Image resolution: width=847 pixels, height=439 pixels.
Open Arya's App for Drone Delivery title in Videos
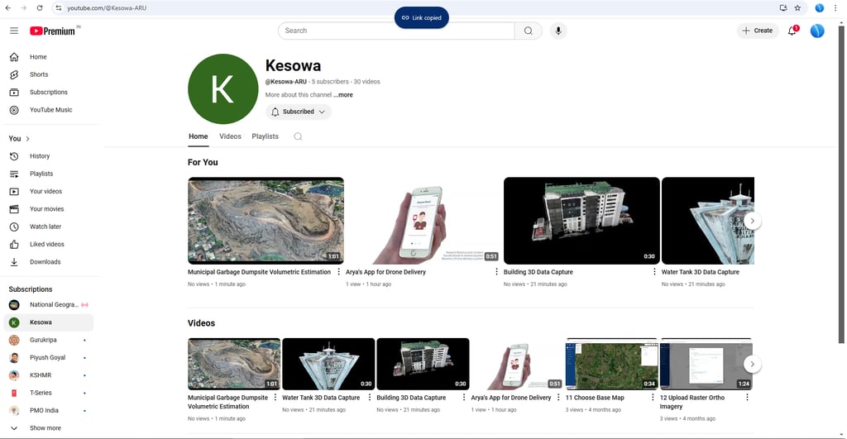[511, 398]
